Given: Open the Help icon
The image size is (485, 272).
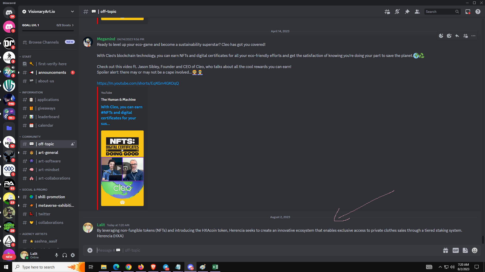Looking at the screenshot, I should (478, 12).
